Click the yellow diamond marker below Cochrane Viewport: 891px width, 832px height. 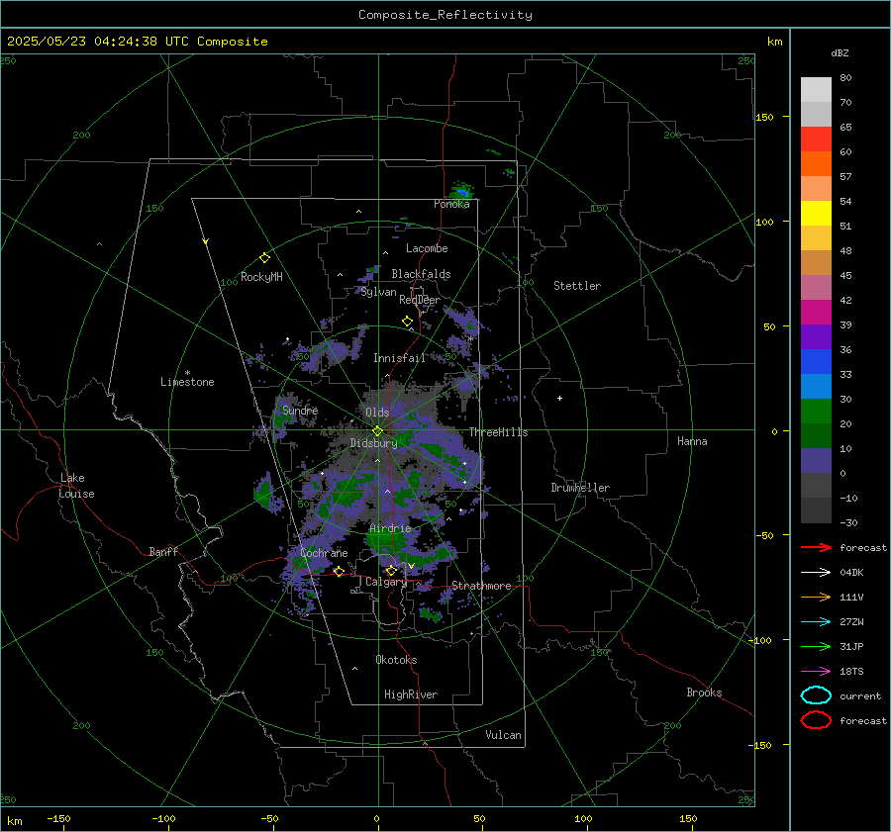click(339, 571)
